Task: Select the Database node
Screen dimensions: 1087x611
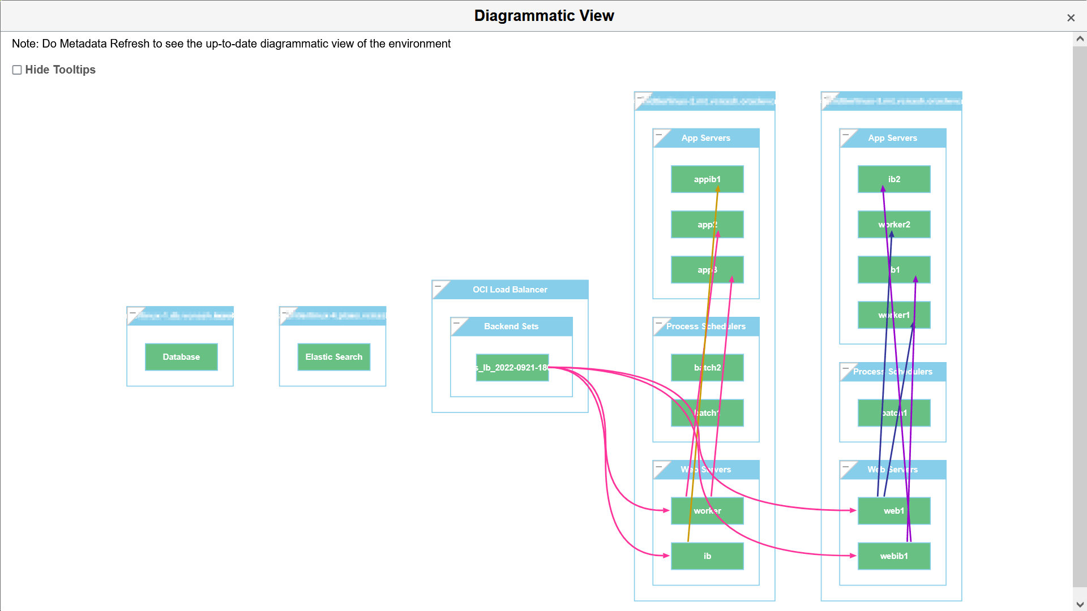Action: [x=181, y=357]
